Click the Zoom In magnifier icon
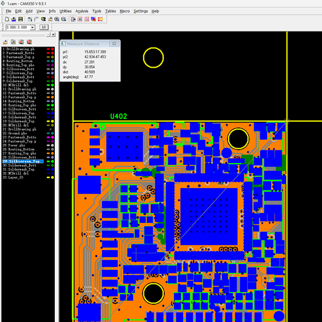This screenshot has width=322, height=322. 57,19
